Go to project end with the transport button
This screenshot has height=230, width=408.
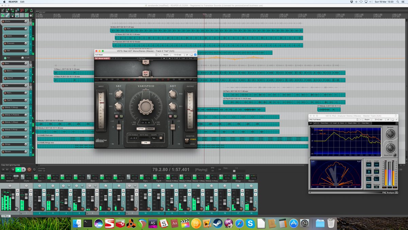(7, 169)
